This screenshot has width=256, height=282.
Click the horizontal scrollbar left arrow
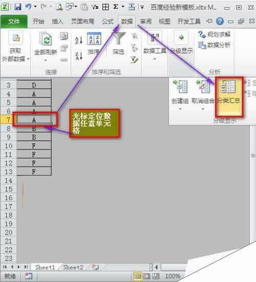coord(156,268)
